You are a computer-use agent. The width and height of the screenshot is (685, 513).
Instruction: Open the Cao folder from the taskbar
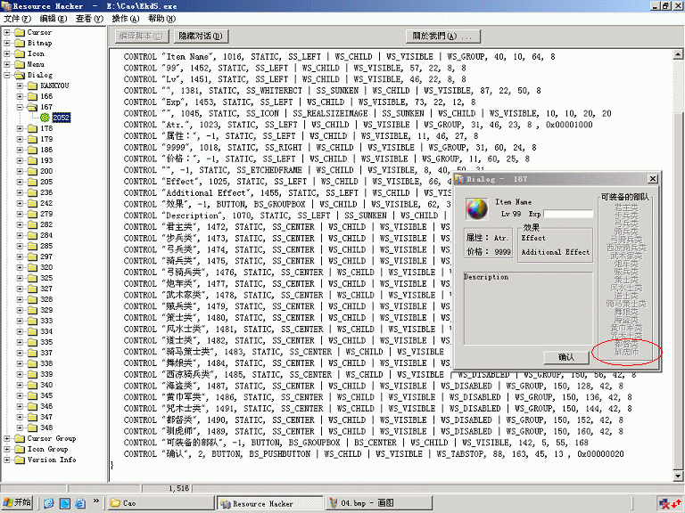pyautogui.click(x=159, y=503)
